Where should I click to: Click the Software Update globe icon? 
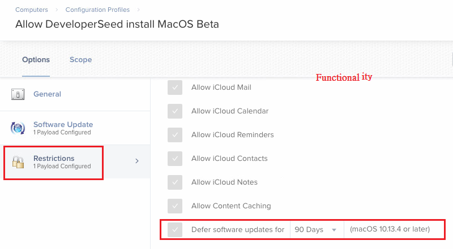click(18, 128)
